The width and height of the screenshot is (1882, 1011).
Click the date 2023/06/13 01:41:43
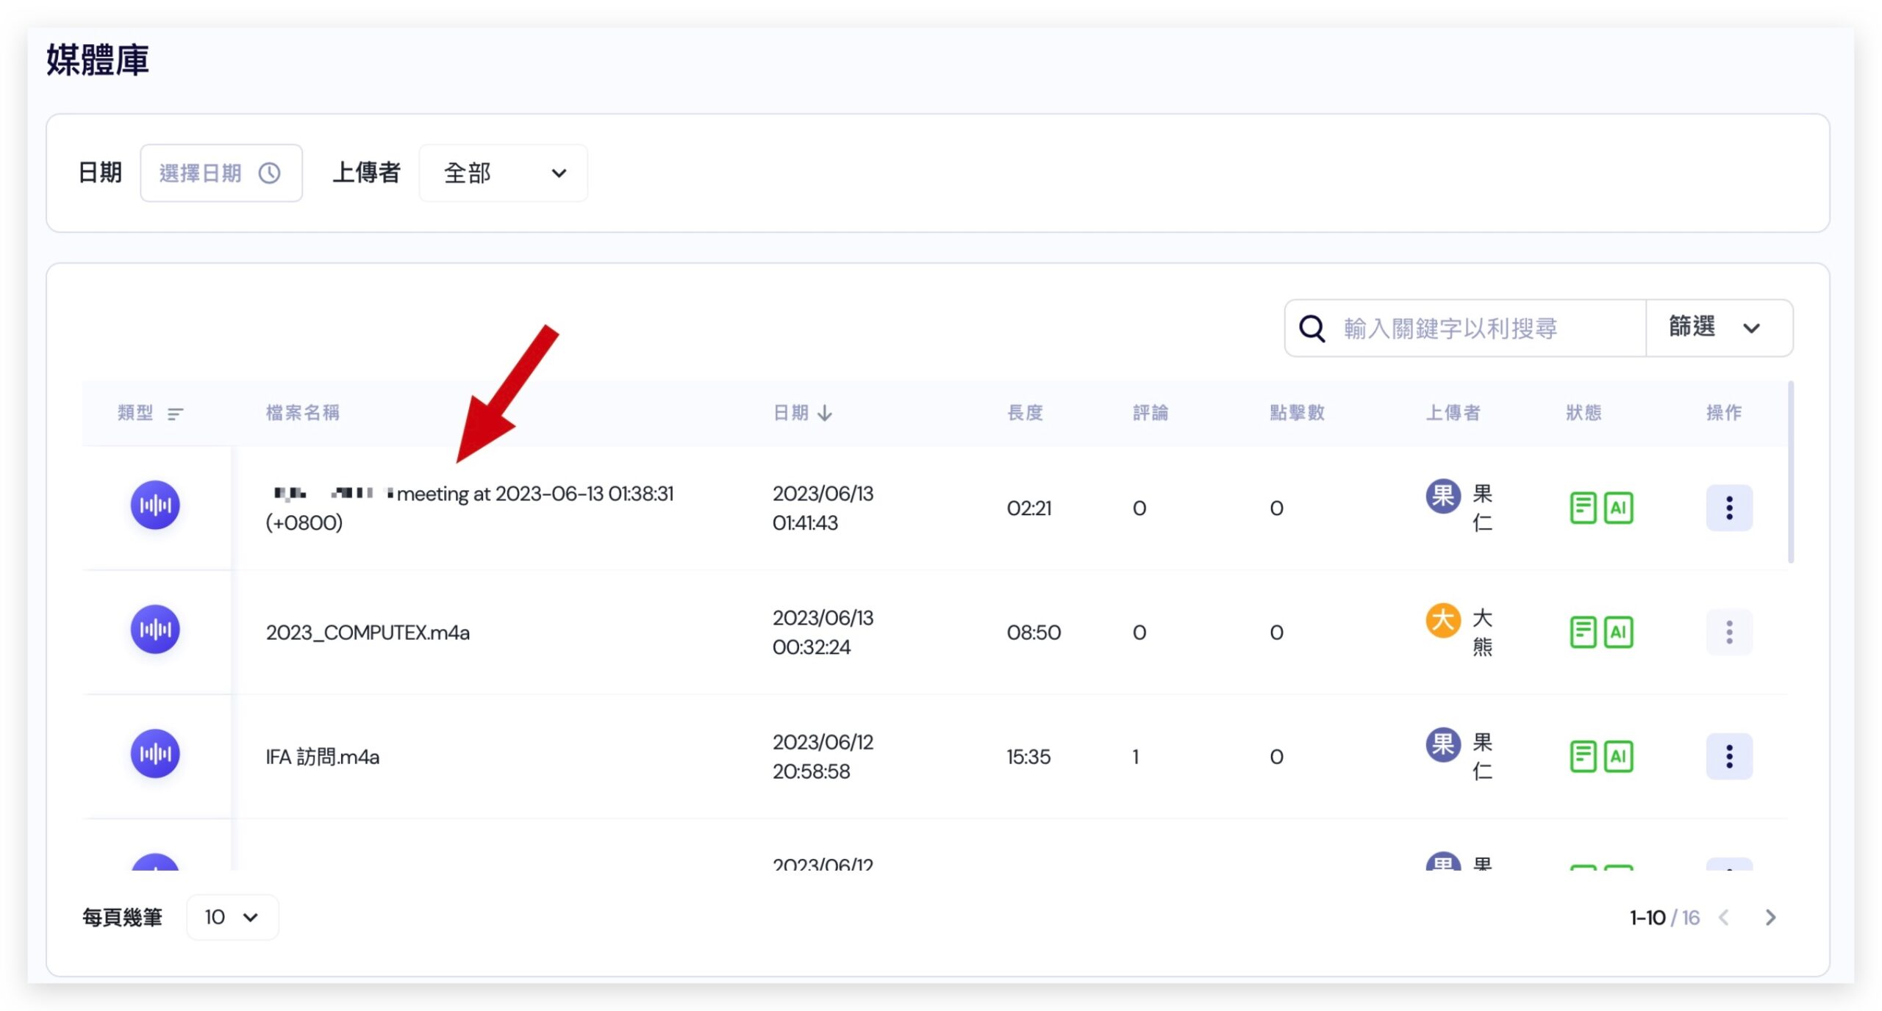(x=823, y=508)
